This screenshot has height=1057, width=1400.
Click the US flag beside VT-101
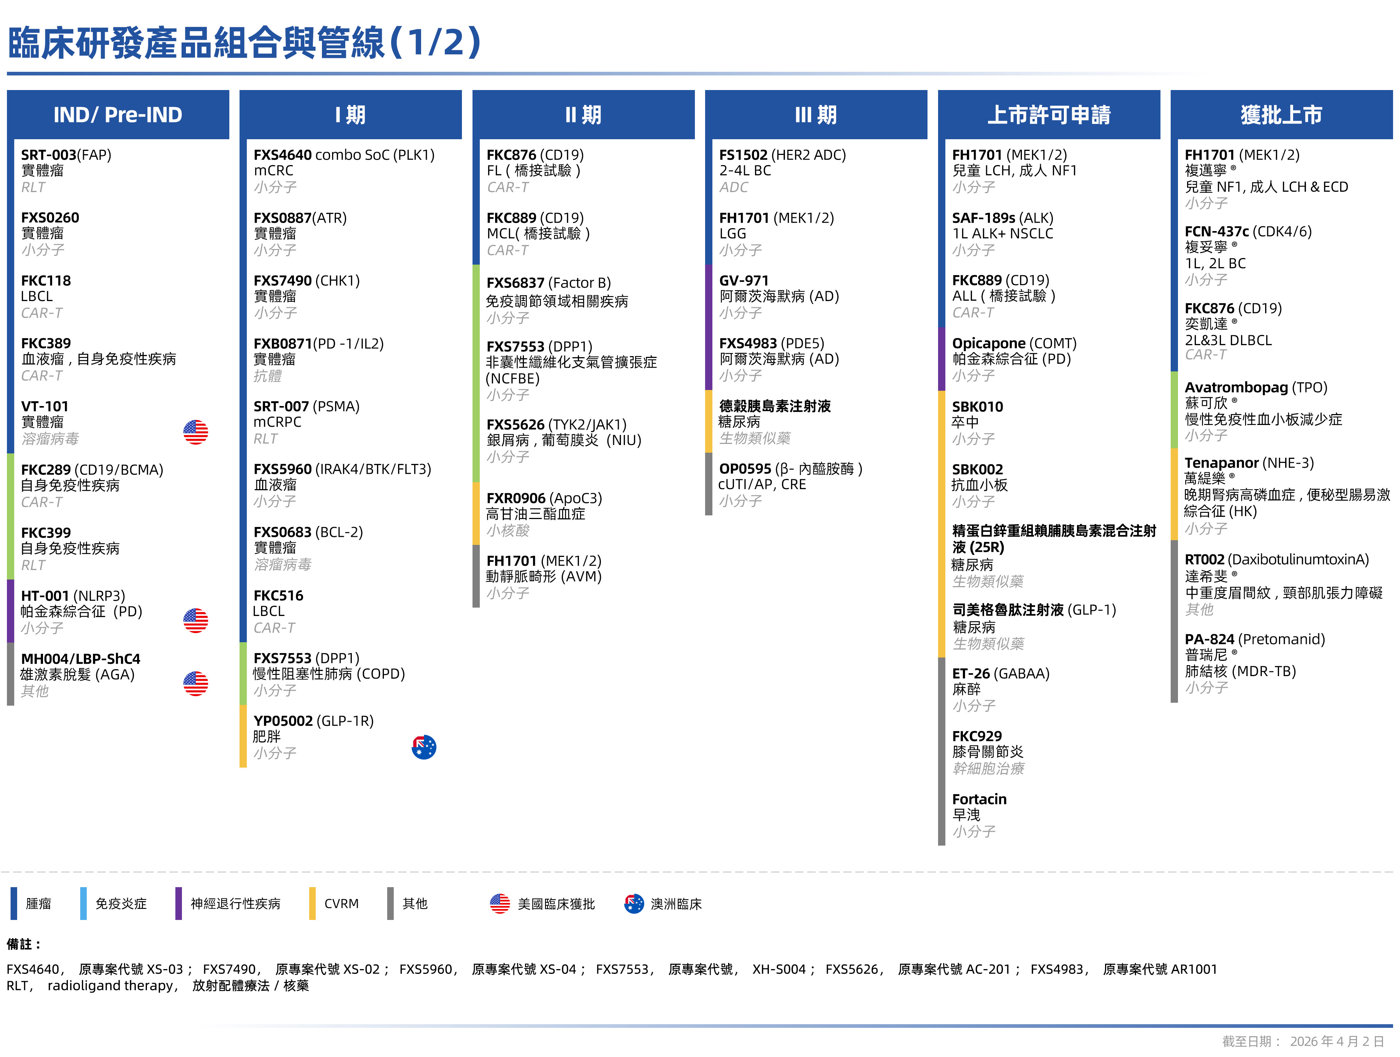pos(195,432)
